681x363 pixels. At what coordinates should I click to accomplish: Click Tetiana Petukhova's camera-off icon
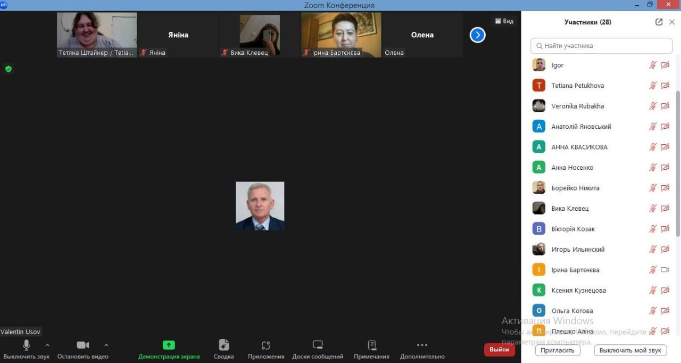click(x=665, y=86)
